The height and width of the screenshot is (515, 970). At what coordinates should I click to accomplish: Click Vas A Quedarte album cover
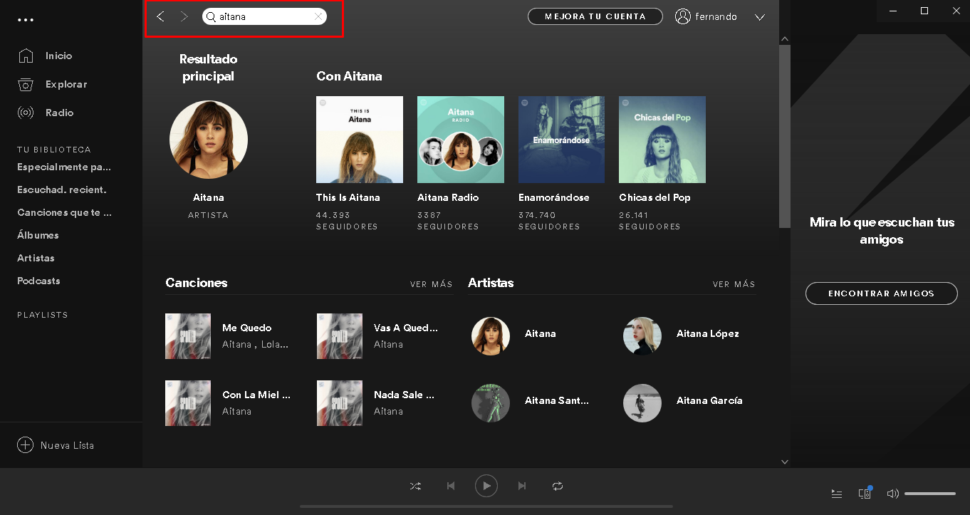click(340, 336)
